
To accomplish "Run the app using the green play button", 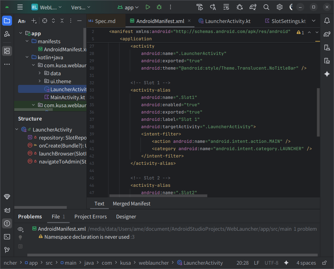I will (148, 7).
